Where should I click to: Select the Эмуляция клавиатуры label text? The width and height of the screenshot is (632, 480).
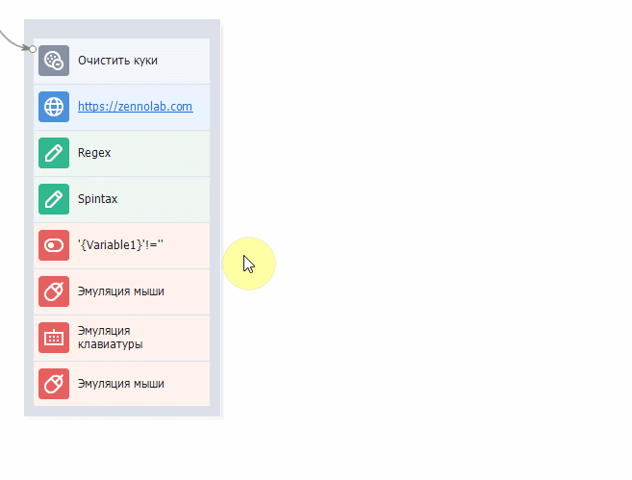click(x=110, y=338)
